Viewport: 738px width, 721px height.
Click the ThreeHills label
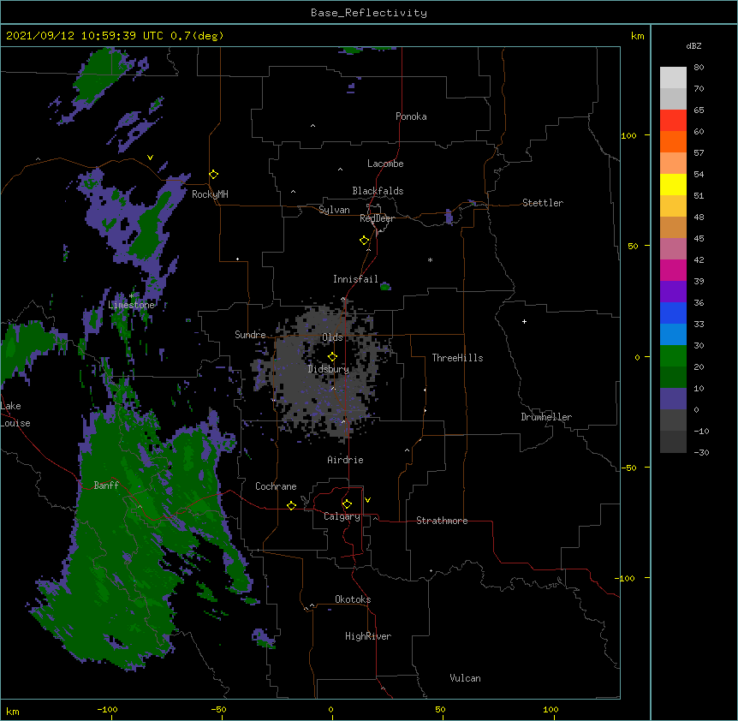point(457,358)
